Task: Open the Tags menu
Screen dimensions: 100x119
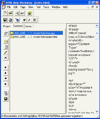Action: click(23, 7)
